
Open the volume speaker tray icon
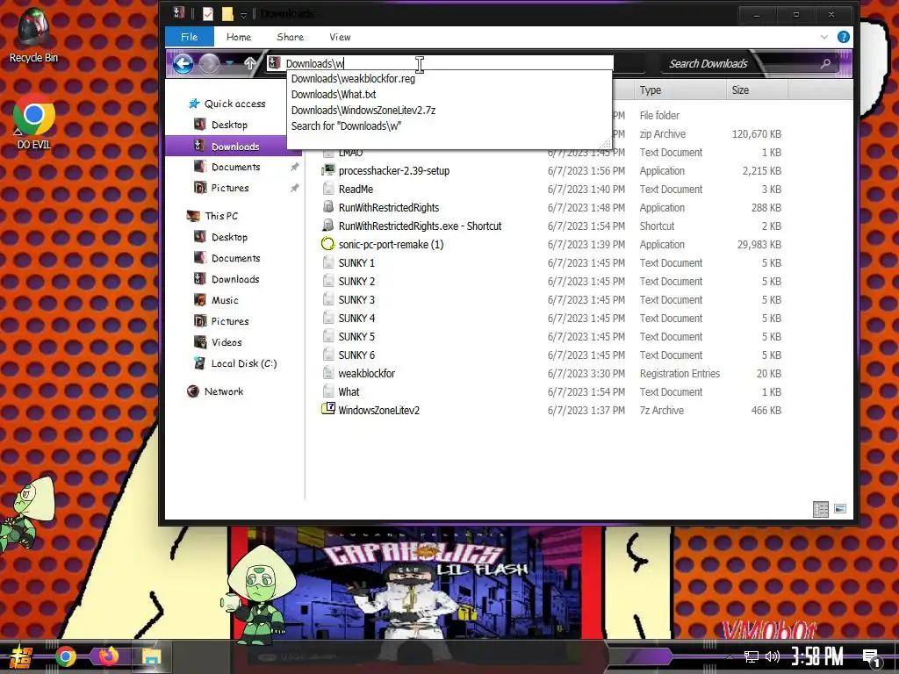tap(773, 656)
